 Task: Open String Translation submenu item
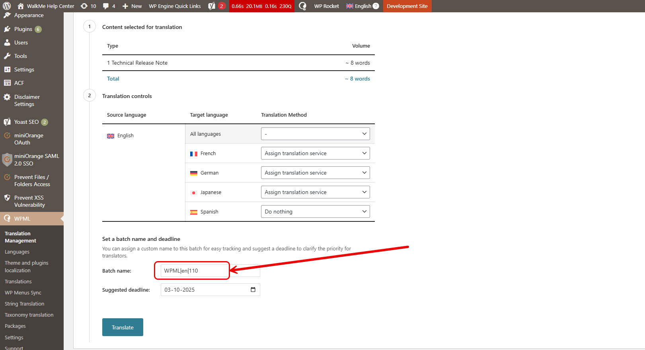(24, 304)
